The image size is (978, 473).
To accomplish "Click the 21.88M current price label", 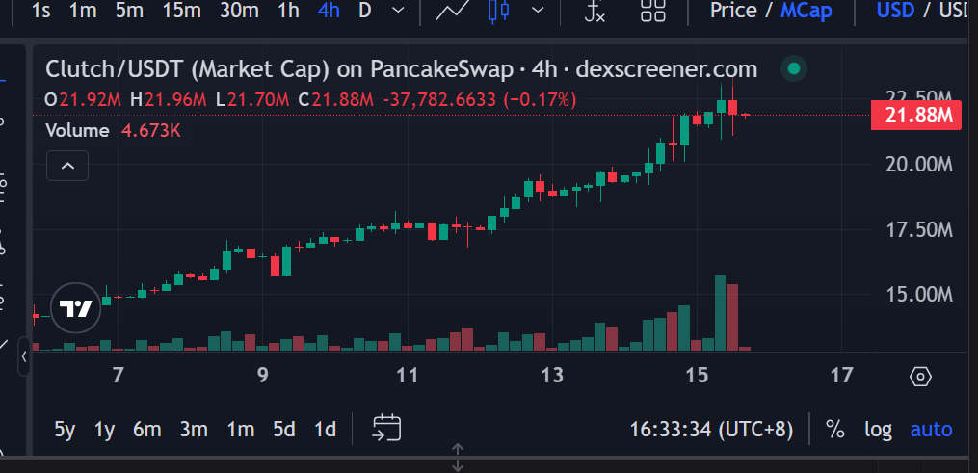I will pos(915,116).
